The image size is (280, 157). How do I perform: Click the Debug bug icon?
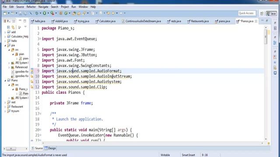pyautogui.click(x=37, y=13)
